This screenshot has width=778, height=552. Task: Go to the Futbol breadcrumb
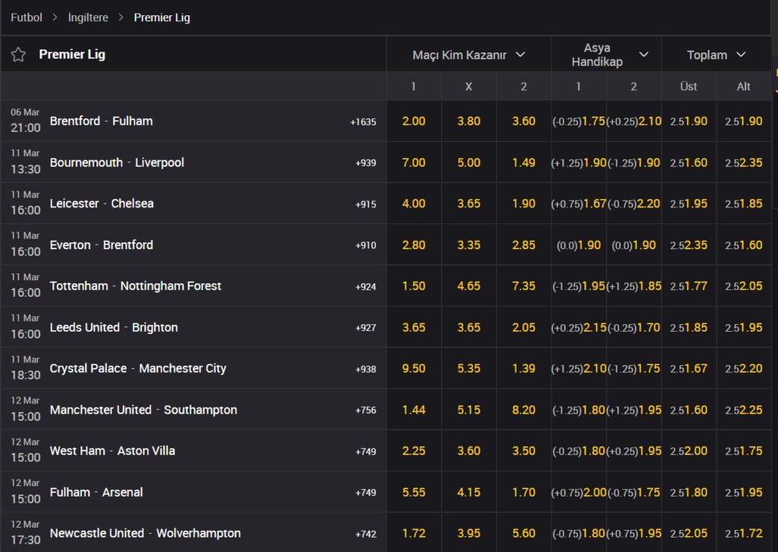click(x=27, y=17)
